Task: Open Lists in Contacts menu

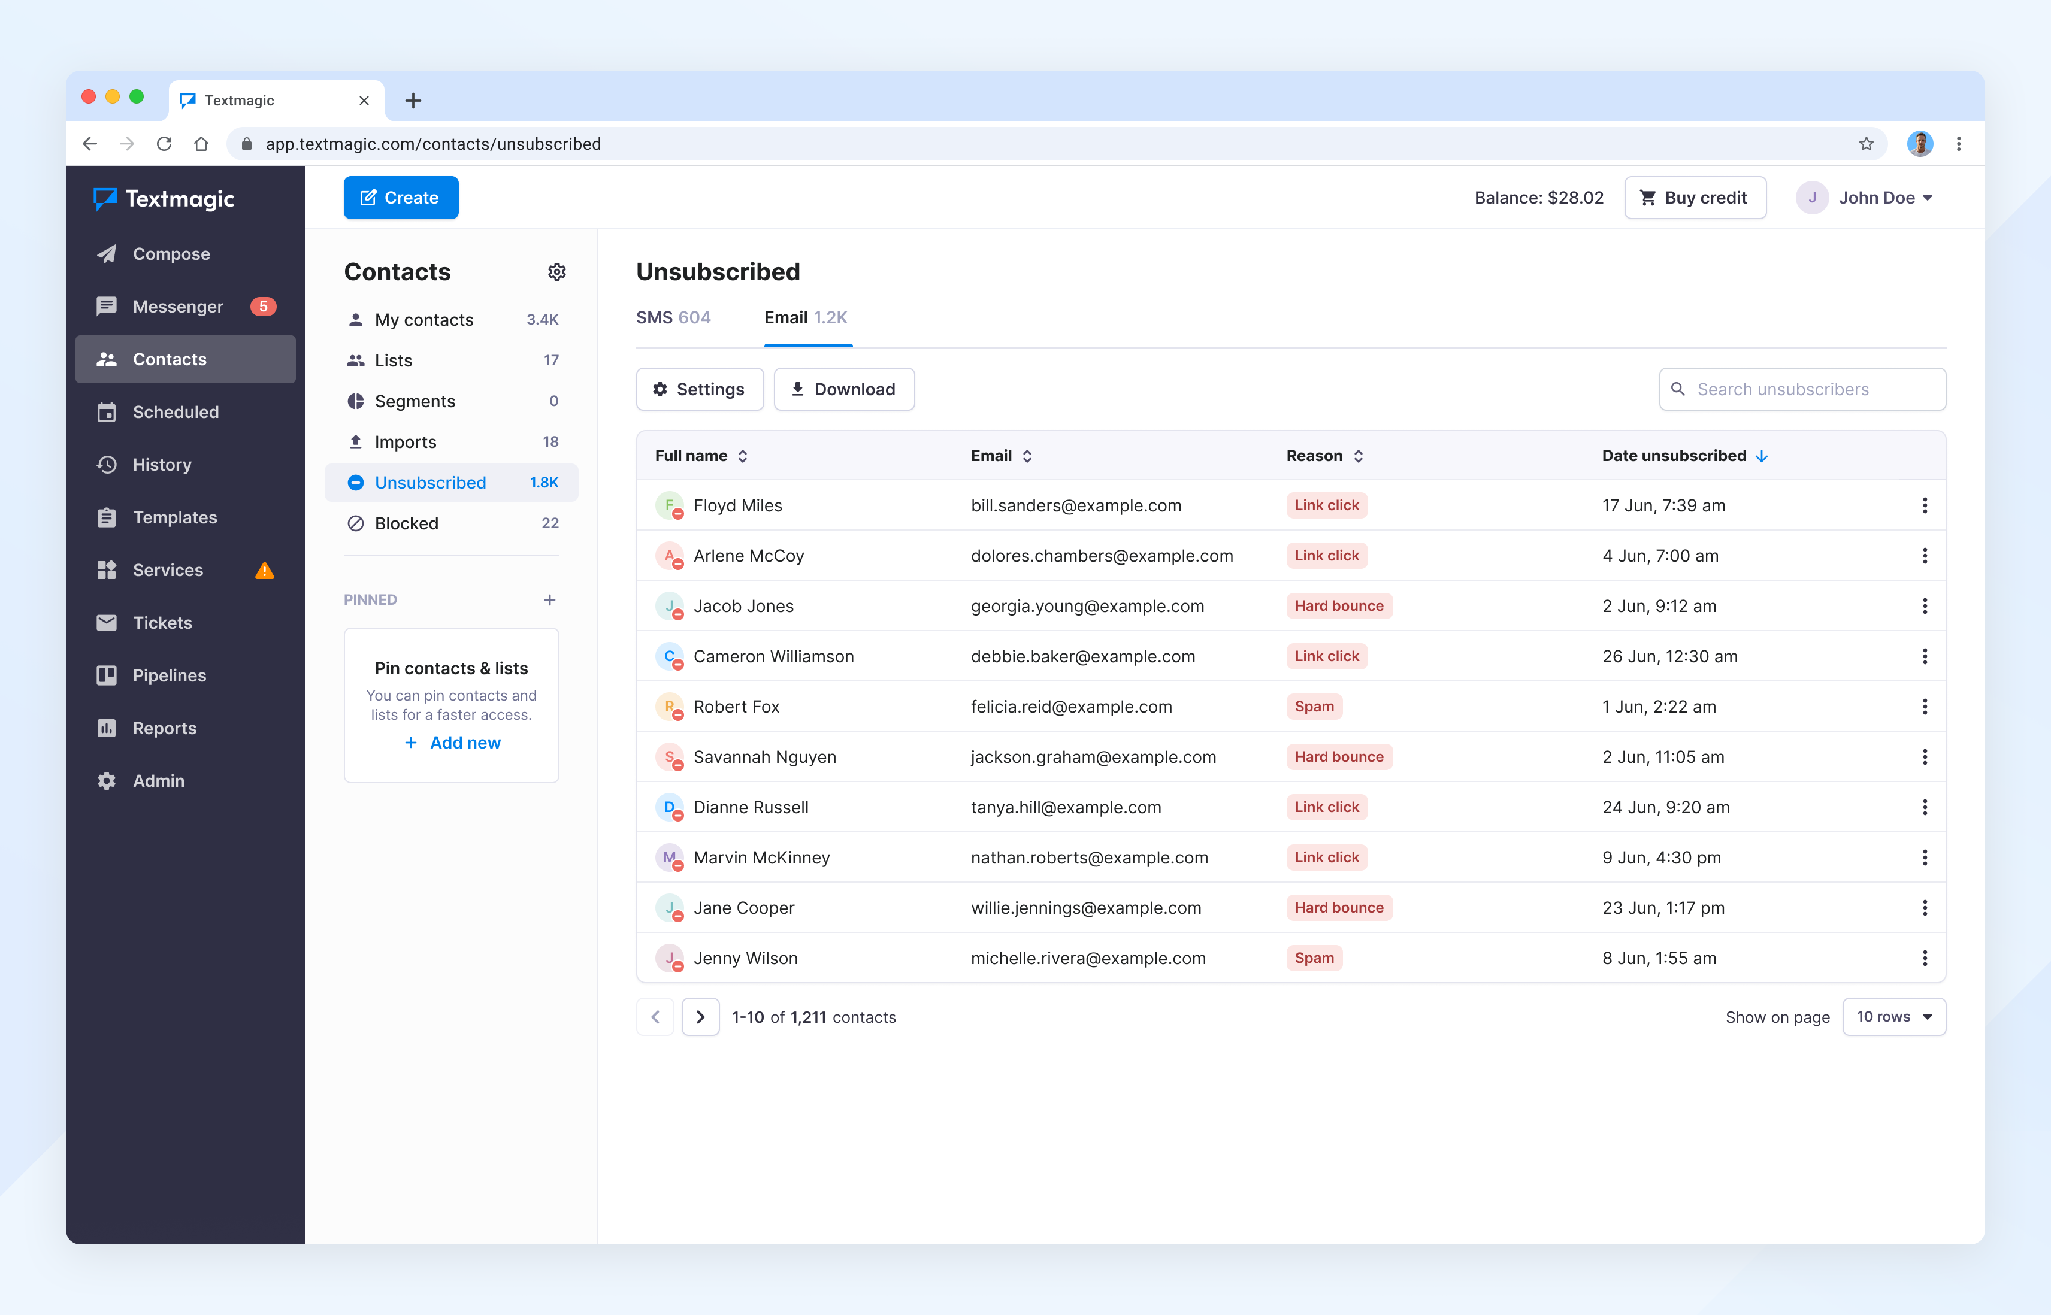Action: pyautogui.click(x=451, y=360)
